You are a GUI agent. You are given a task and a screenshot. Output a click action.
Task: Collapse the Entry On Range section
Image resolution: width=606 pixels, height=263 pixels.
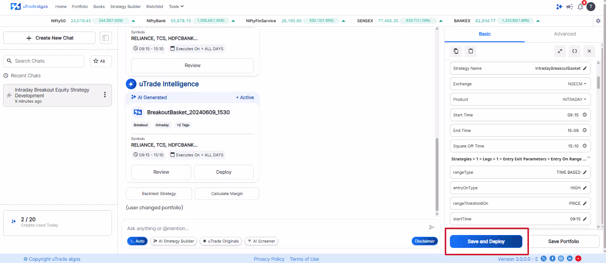point(589,158)
